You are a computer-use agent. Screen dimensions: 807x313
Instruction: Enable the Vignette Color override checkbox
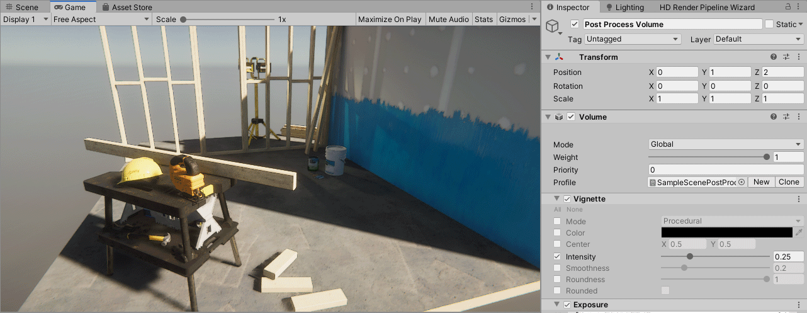coord(557,233)
